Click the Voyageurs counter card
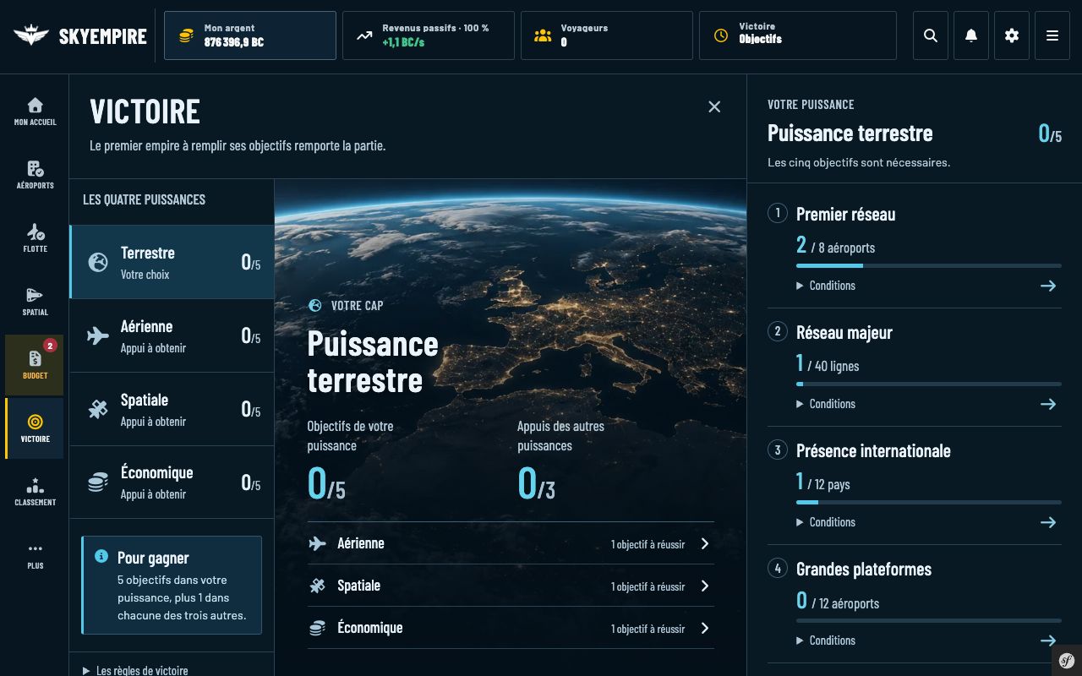 [x=607, y=35]
